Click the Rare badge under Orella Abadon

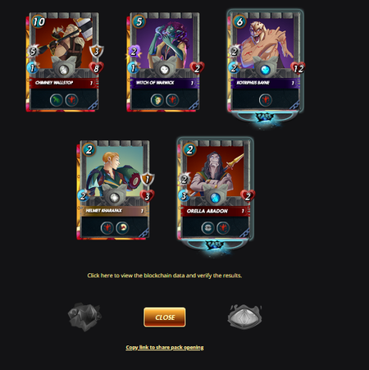(215, 245)
